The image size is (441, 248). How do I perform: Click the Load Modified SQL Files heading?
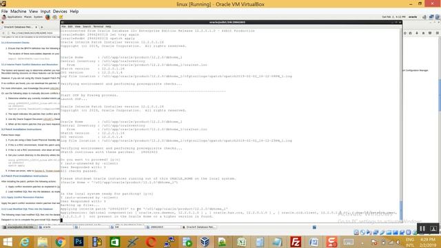coord(27,209)
